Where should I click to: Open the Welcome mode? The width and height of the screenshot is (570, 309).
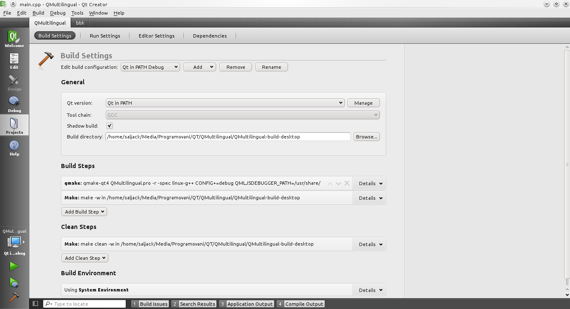coord(14,39)
